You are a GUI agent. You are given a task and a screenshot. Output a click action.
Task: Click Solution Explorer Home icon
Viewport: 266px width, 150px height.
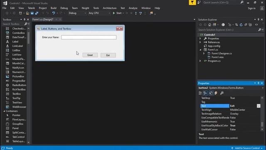[x=209, y=25]
